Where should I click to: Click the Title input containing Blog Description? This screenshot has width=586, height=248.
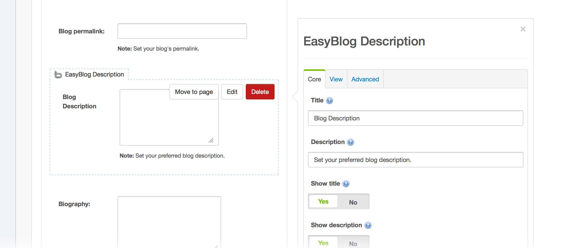[x=415, y=118]
